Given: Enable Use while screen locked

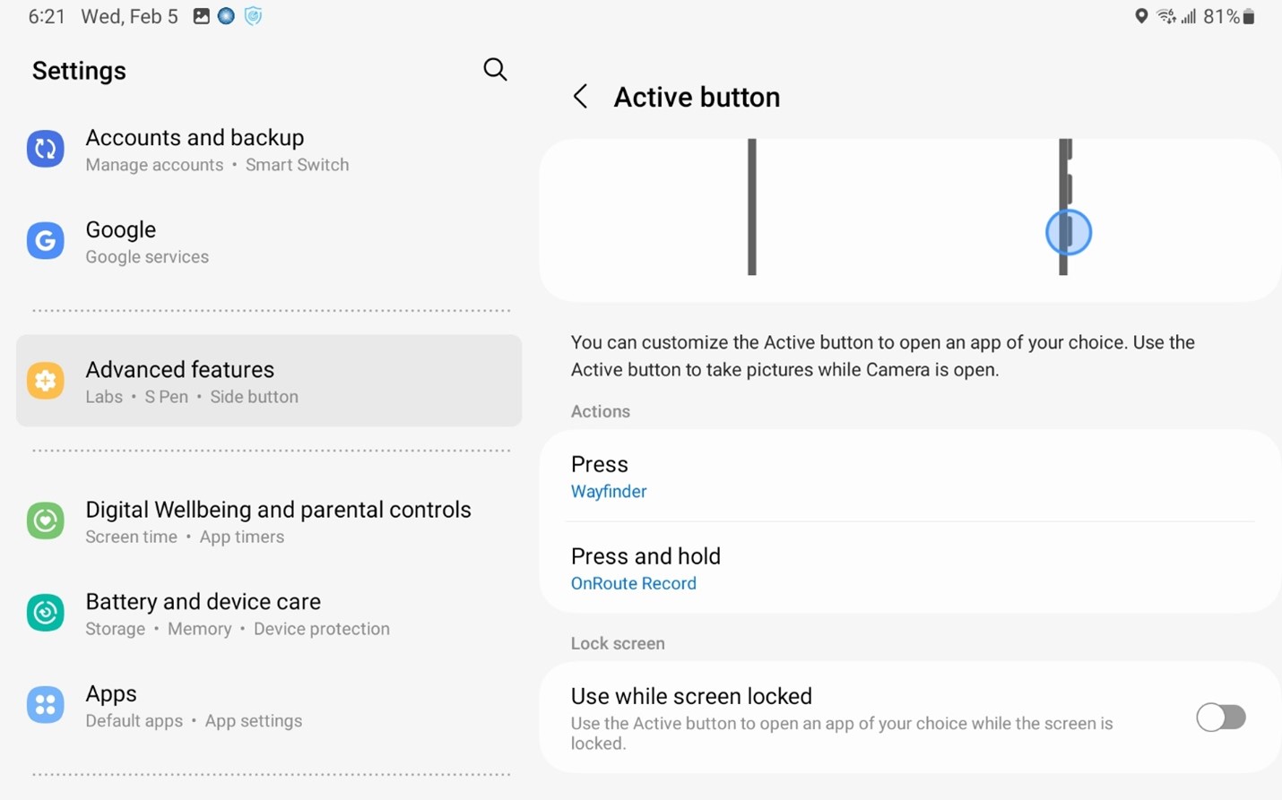Looking at the screenshot, I should point(1221,717).
